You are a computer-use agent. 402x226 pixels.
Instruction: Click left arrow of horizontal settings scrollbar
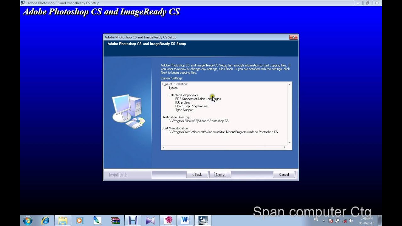coord(163,147)
